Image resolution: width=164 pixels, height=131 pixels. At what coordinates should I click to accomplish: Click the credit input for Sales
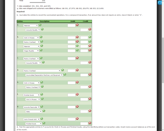(84, 111)
